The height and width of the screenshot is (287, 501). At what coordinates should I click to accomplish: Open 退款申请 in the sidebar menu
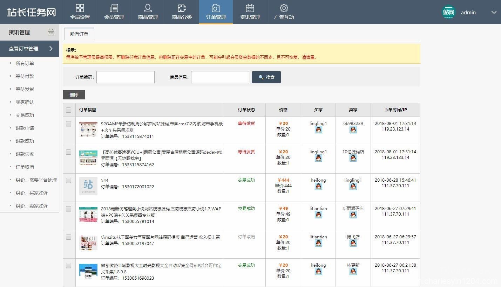25,128
